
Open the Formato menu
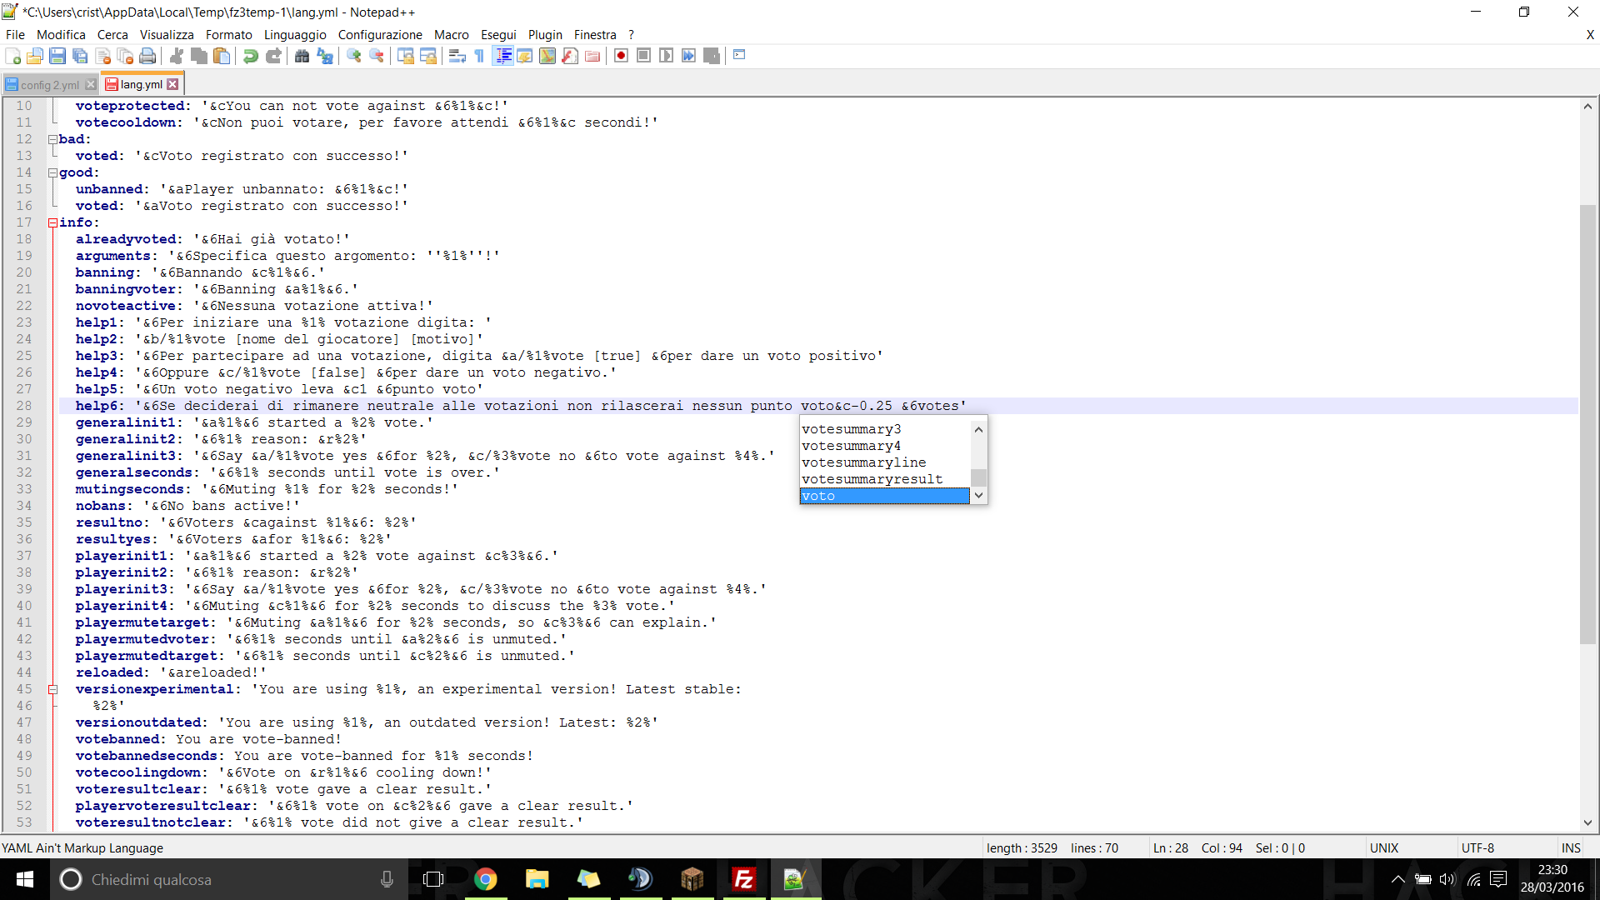point(229,35)
